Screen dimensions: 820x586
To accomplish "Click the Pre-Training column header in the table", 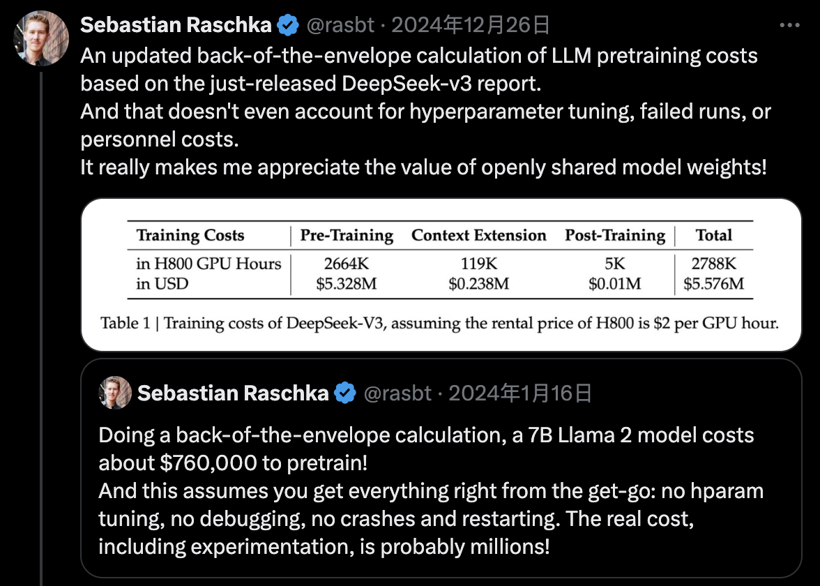I will (347, 235).
